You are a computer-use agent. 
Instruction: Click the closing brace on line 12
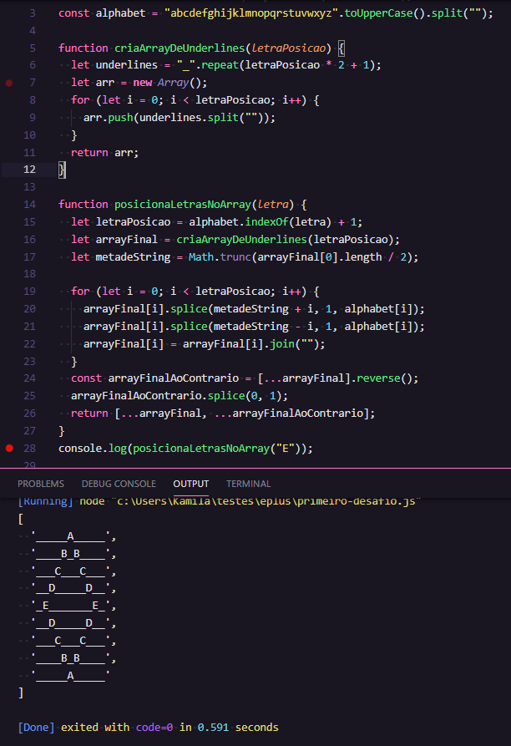(x=62, y=170)
